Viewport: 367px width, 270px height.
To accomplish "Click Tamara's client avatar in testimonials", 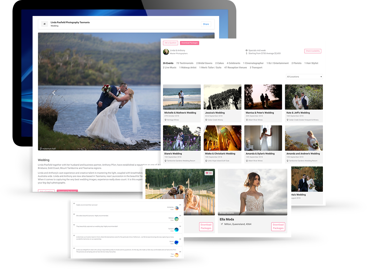I will point(177,230).
